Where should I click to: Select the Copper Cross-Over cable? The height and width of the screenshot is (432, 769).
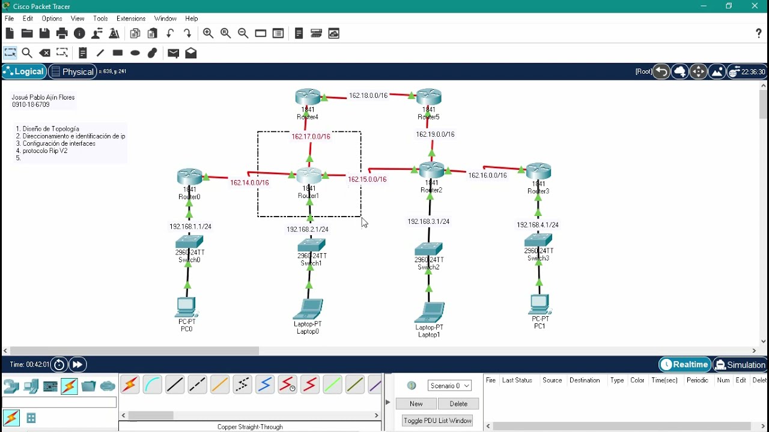tap(197, 385)
